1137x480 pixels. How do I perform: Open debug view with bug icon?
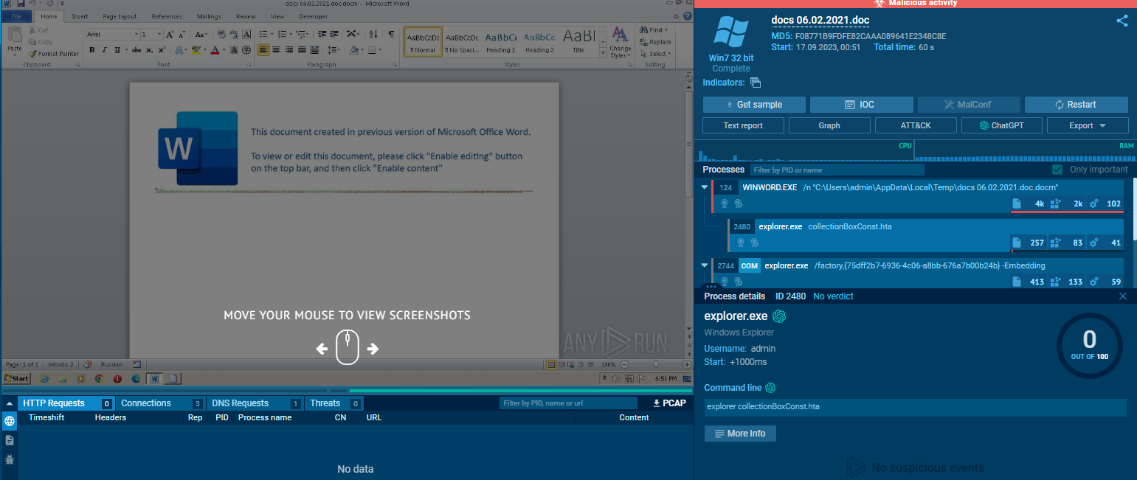pos(10,459)
